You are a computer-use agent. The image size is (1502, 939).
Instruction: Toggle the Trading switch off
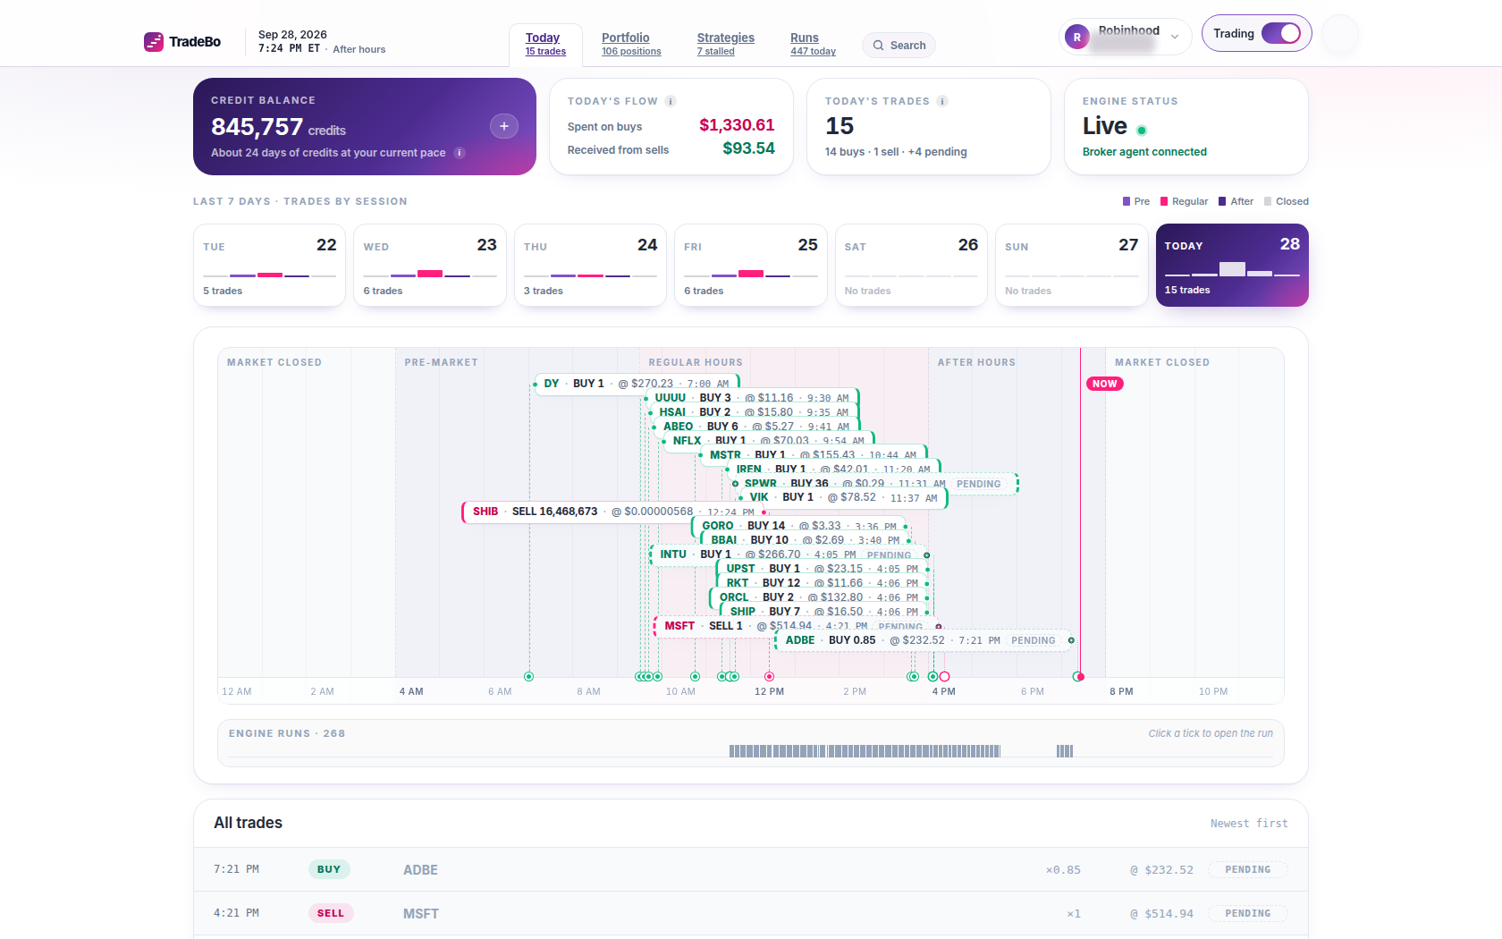(x=1281, y=33)
